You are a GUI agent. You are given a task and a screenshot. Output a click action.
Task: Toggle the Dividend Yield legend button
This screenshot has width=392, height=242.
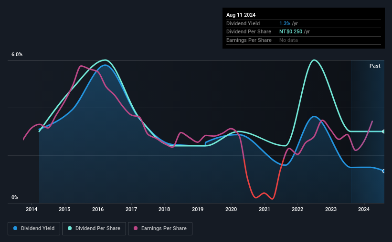coord(34,229)
